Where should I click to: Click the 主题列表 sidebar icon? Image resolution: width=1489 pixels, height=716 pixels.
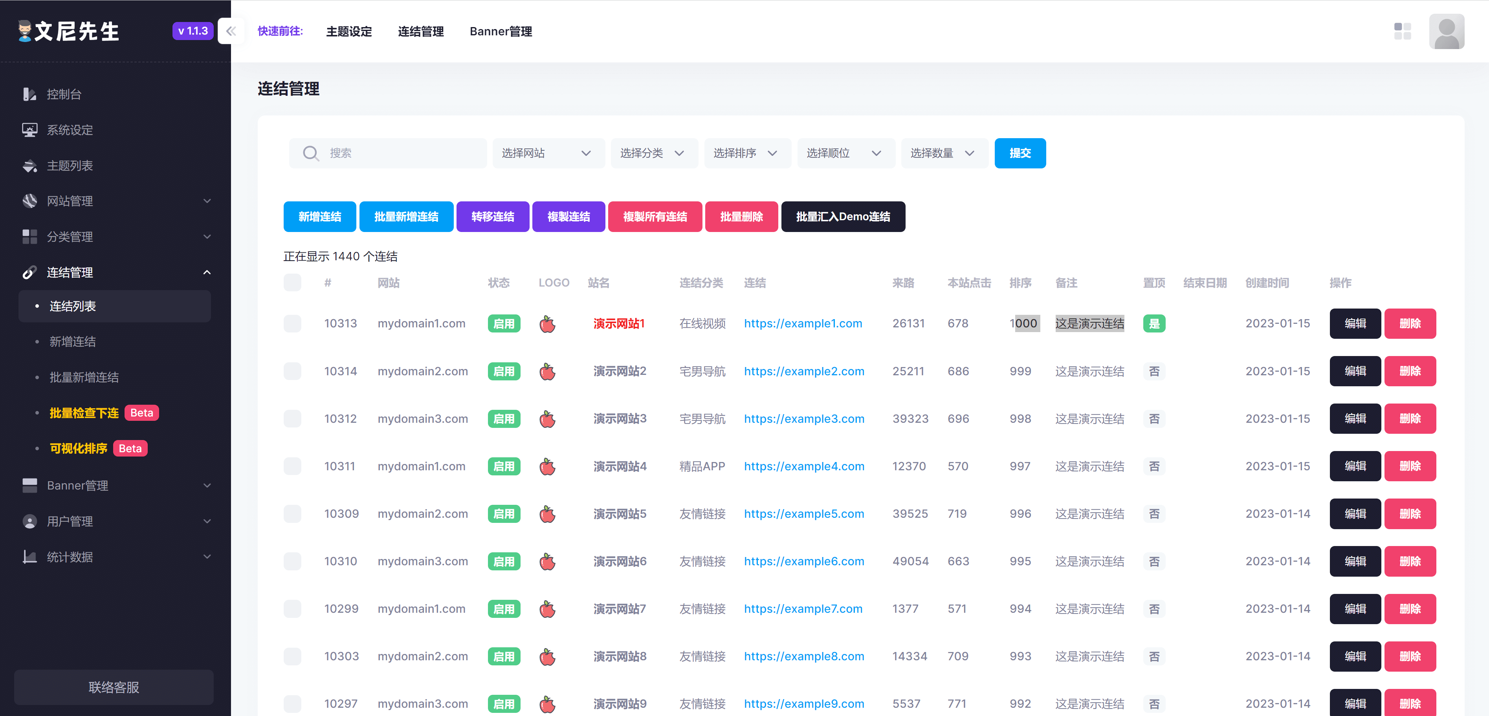[29, 166]
